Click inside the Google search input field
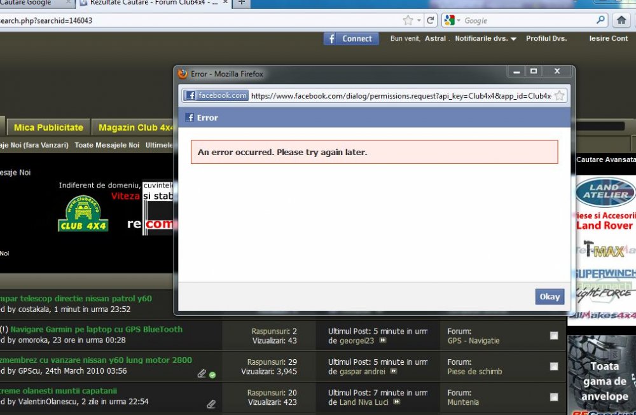This screenshot has height=415, width=636. [x=528, y=20]
